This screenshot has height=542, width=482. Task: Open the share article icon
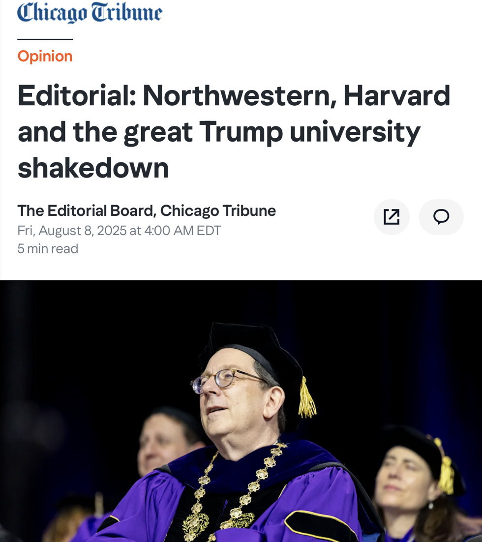392,217
